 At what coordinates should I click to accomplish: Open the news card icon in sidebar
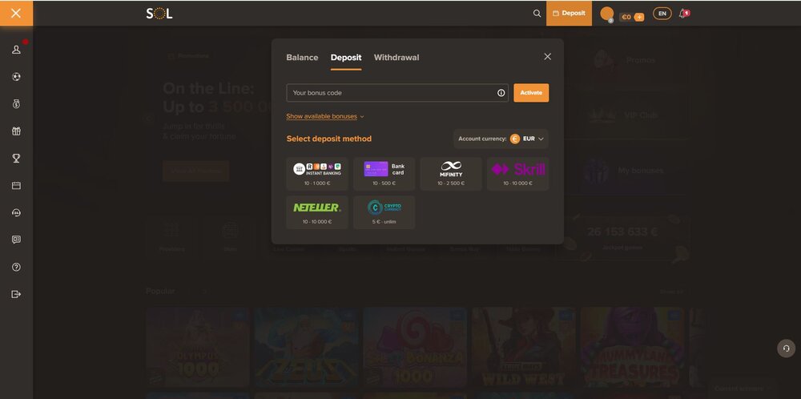point(16,240)
